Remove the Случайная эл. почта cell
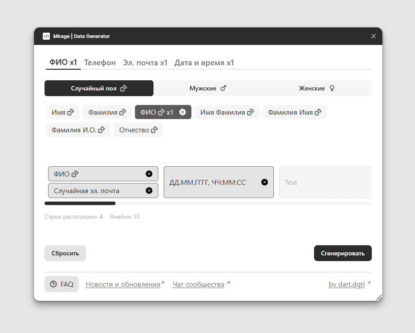 pos(149,191)
